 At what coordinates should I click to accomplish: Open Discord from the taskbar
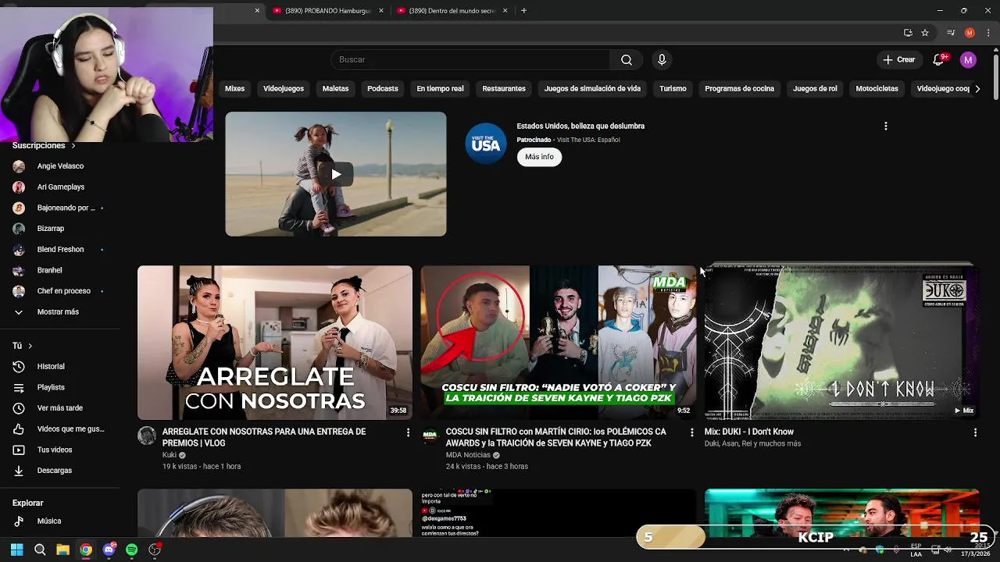pos(109,550)
